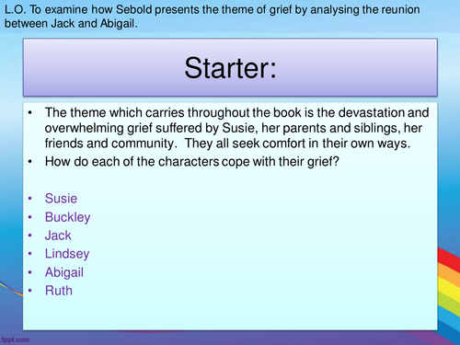Click the bullet before 'How do each'
This screenshot has width=460, height=345.
(x=30, y=162)
